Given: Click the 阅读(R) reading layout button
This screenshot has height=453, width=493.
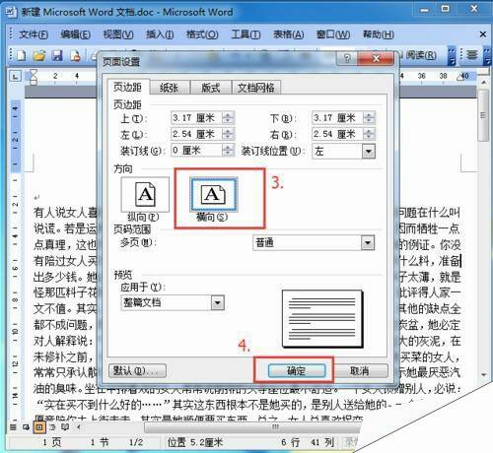Looking at the screenshot, I should 421,55.
